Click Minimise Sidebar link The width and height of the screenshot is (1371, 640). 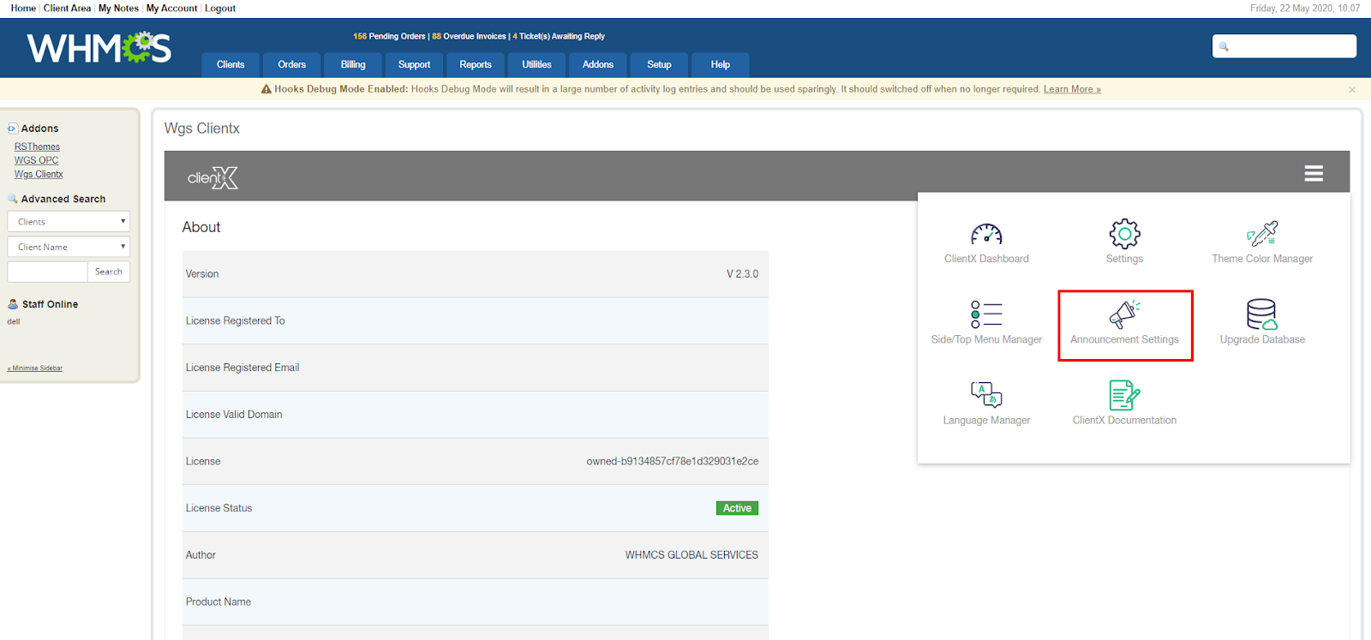point(36,368)
